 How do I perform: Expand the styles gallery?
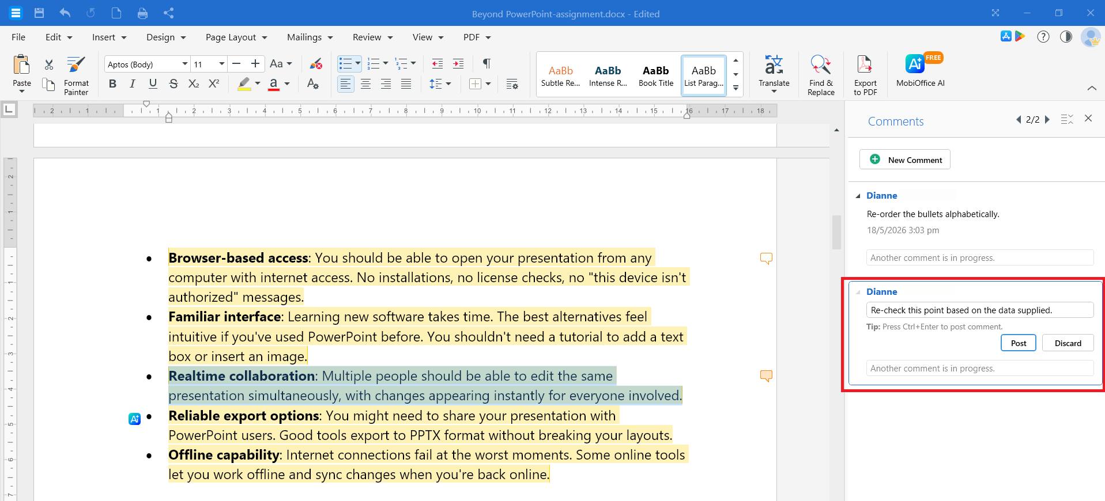tap(736, 88)
